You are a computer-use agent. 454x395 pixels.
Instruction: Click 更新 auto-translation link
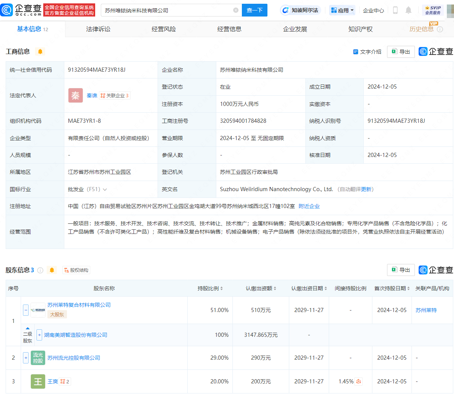[366, 189]
